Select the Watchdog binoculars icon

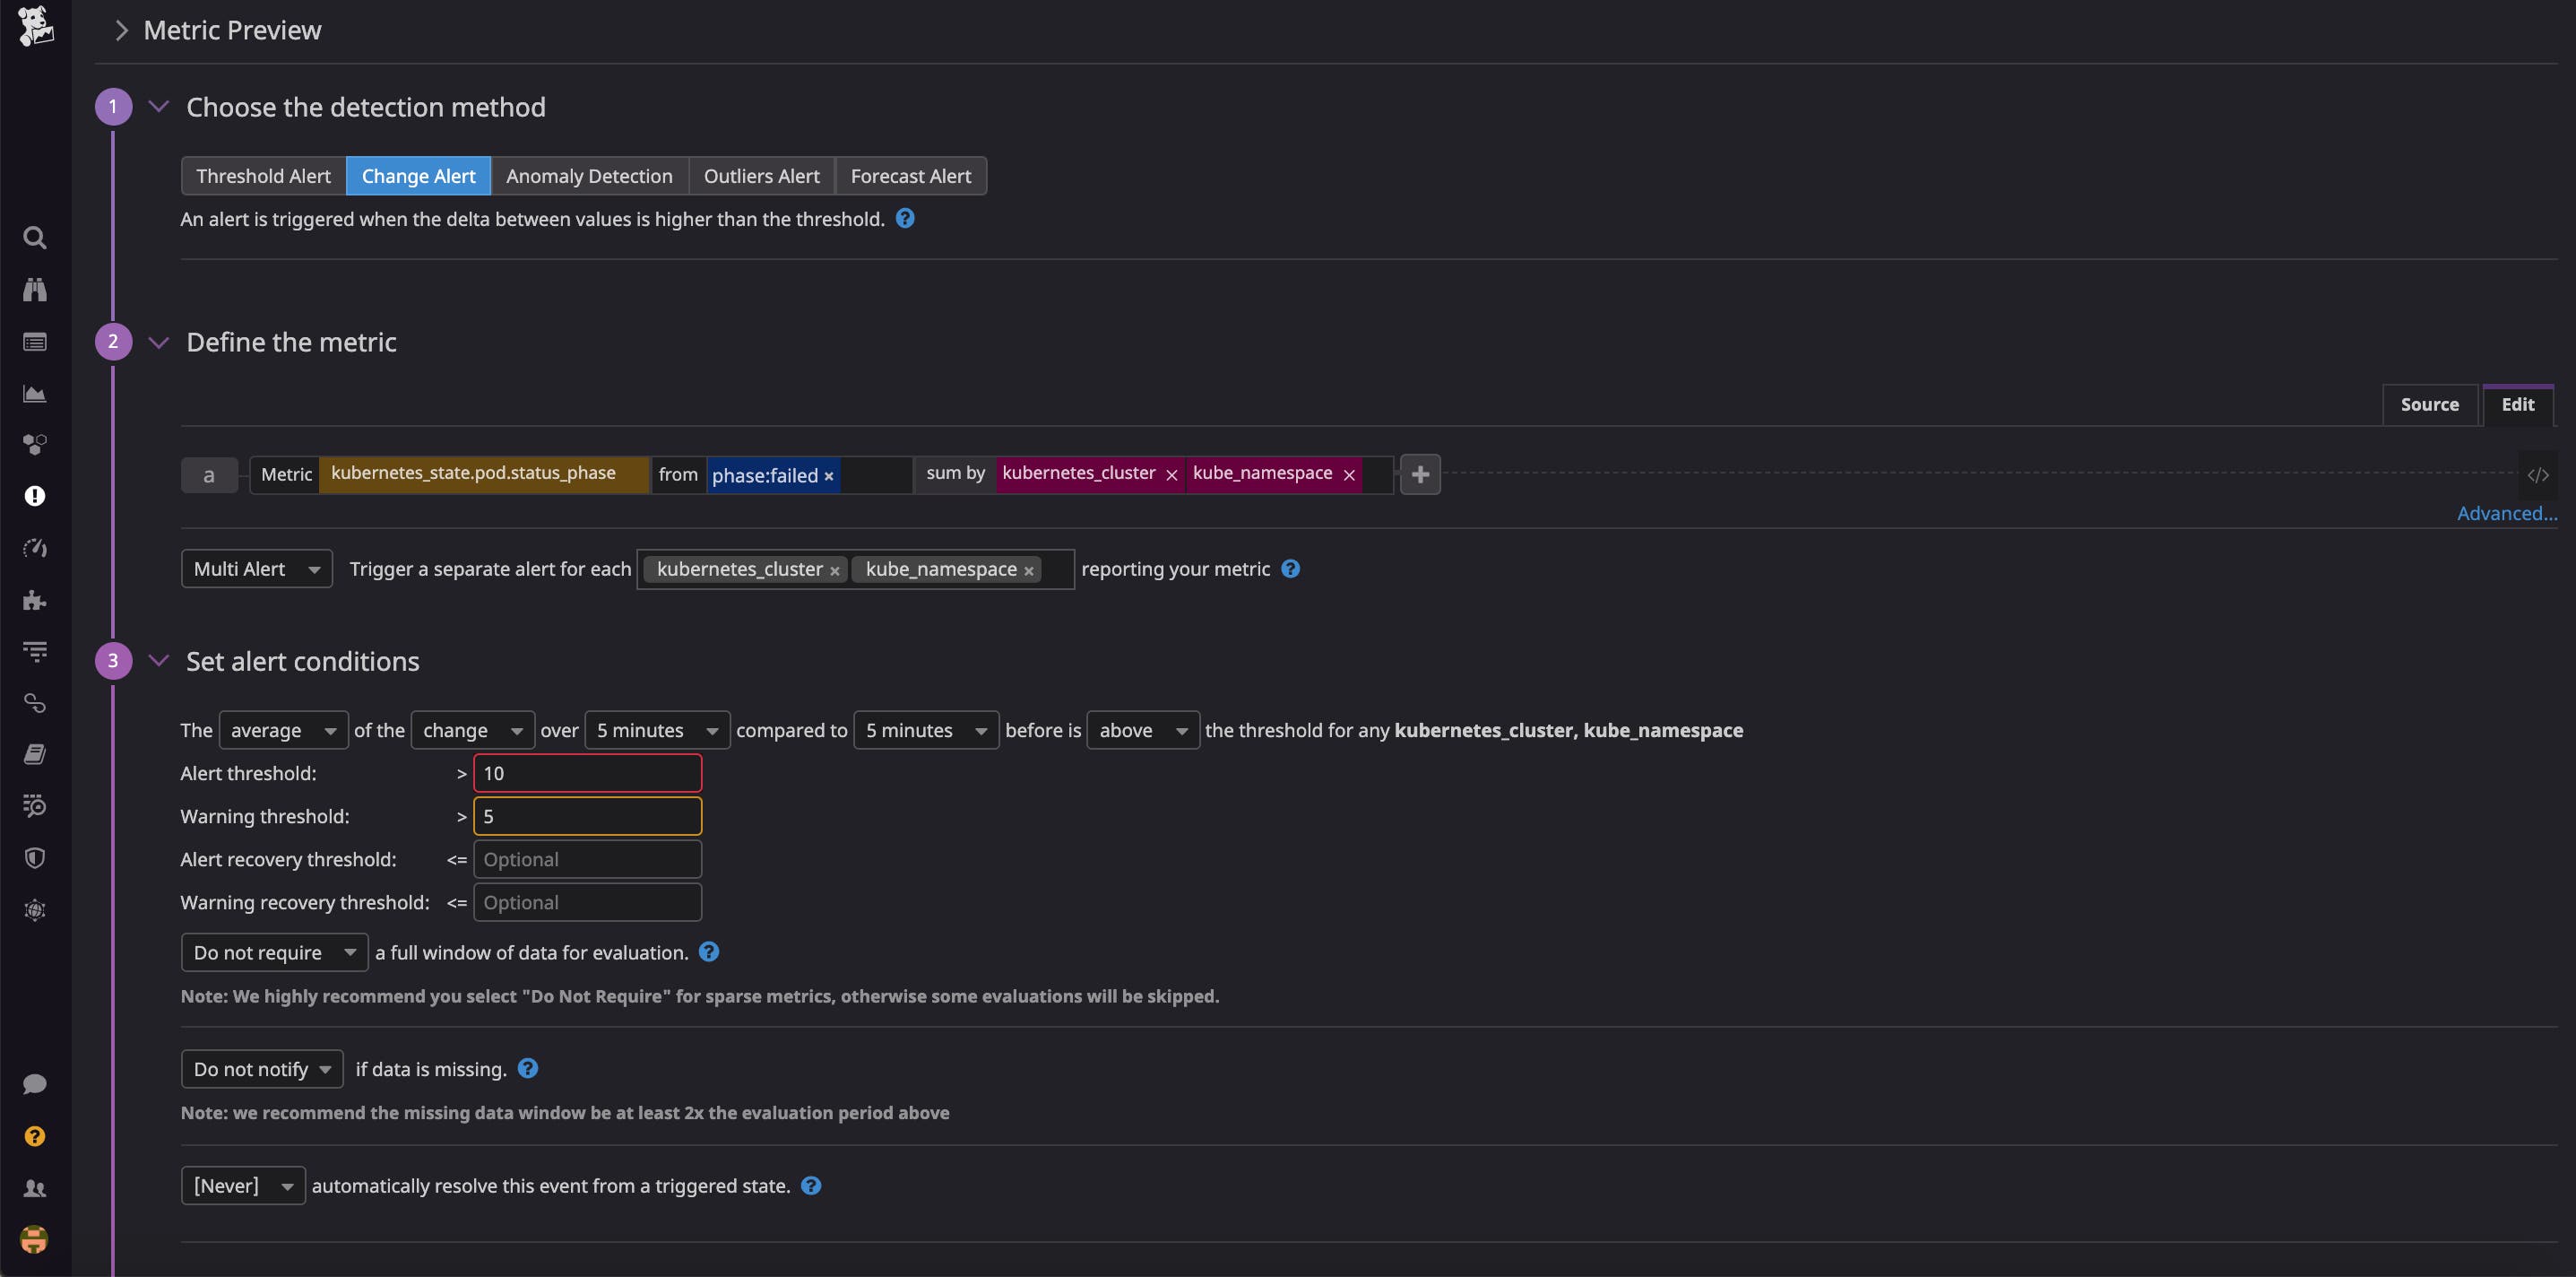[x=35, y=291]
